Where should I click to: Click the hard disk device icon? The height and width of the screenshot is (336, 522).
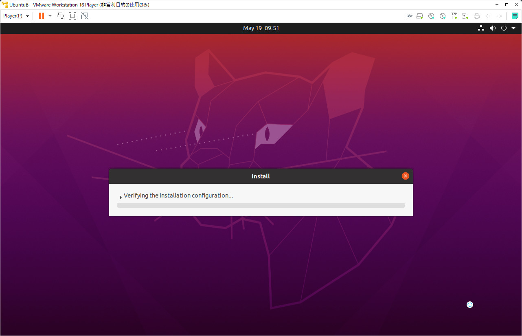[x=420, y=16]
